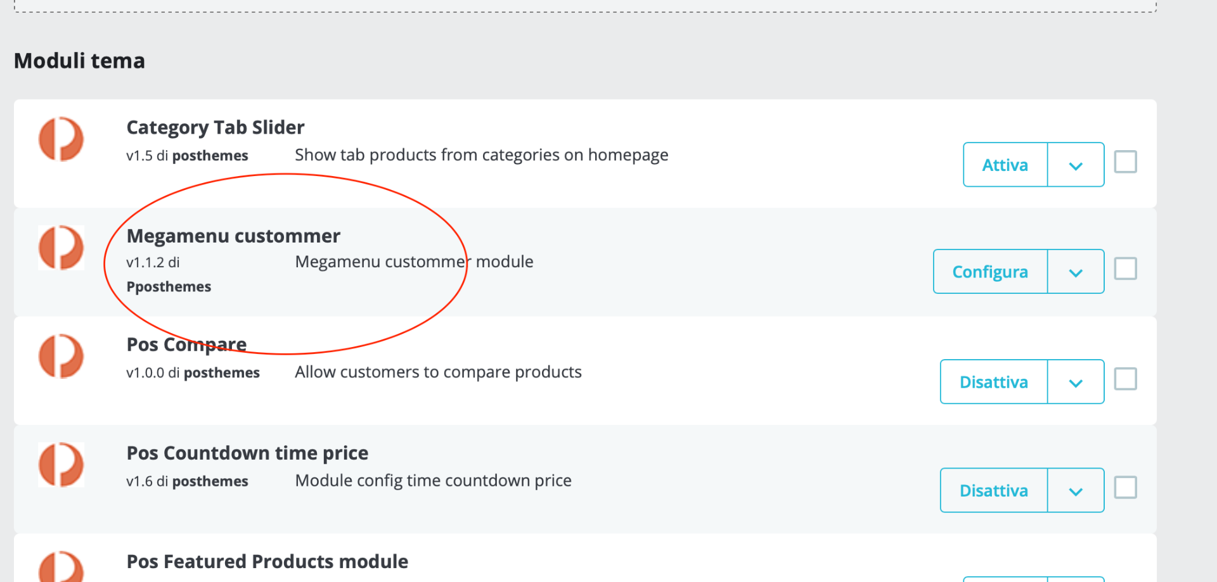Click the Category Tab Slider module logo
Screen dimensions: 1217x582
(61, 139)
